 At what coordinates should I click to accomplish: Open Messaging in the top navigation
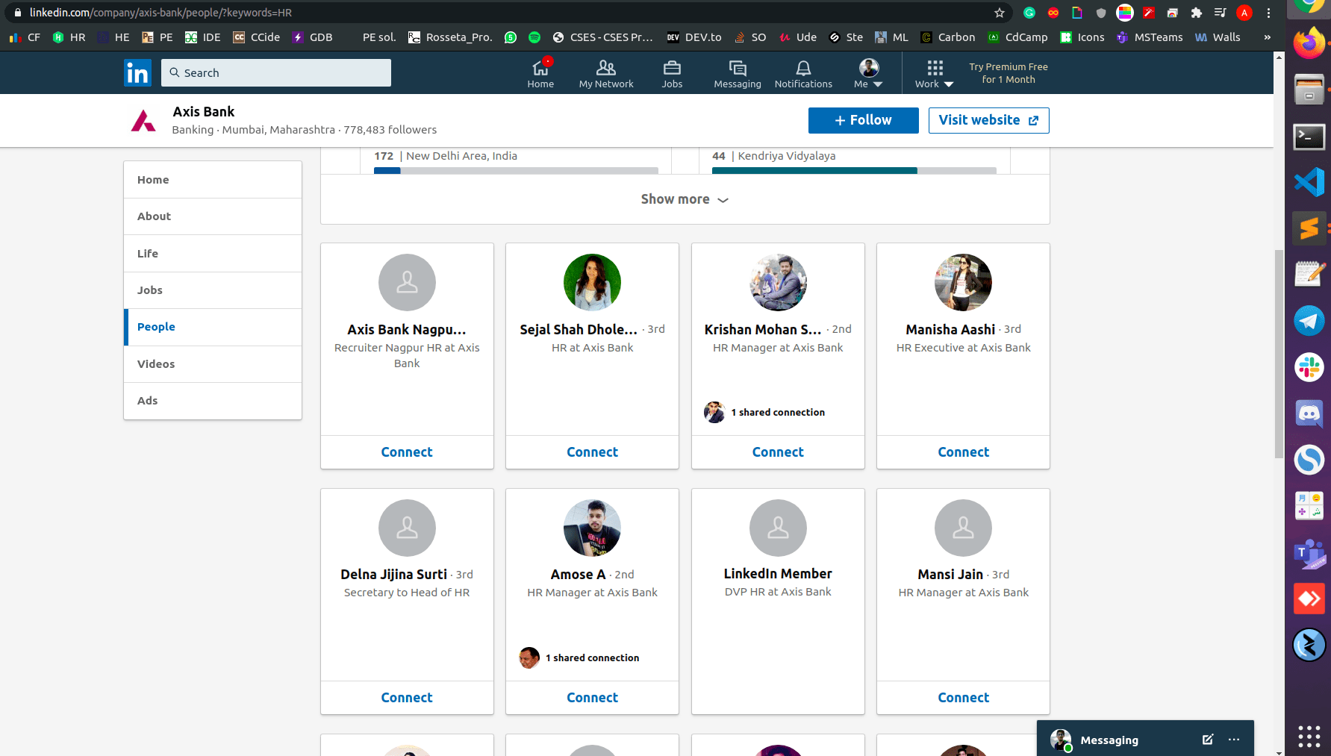click(738, 74)
